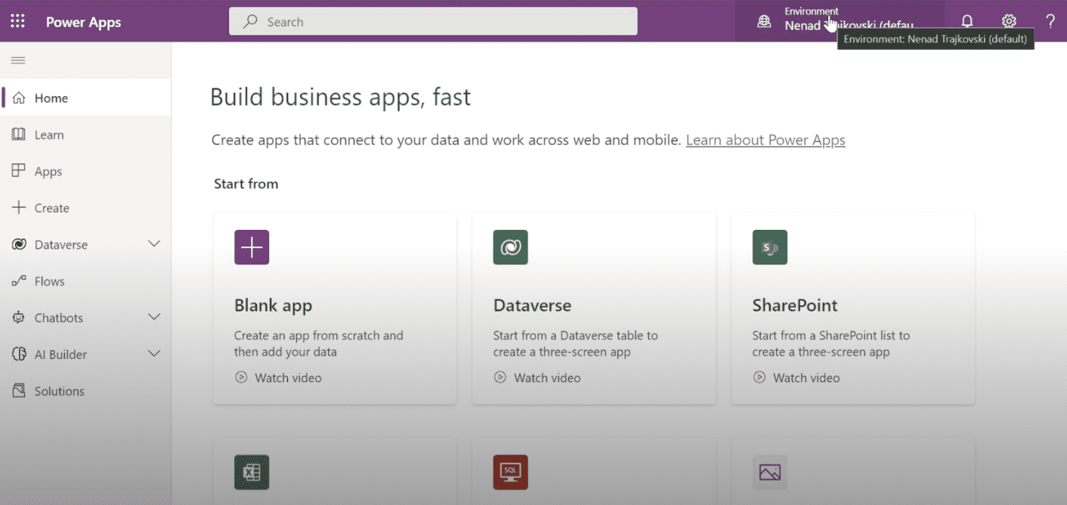Expand the Chatbots chevron in sidebar

pos(154,317)
